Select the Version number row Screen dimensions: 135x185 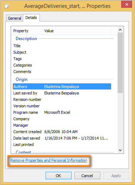pos(62,106)
